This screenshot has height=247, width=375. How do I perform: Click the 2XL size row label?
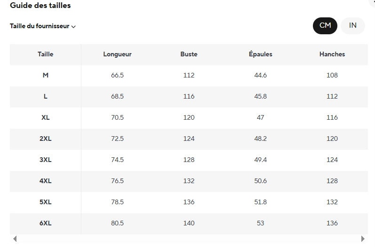coord(46,139)
